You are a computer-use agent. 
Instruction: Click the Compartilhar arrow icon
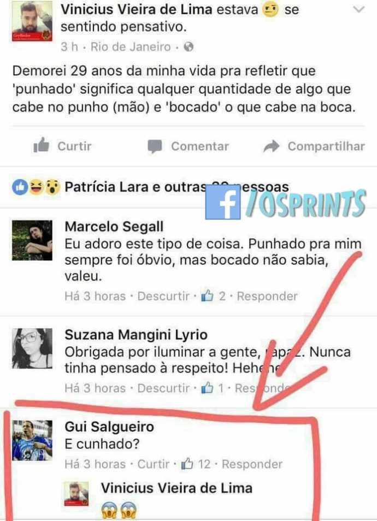272,146
